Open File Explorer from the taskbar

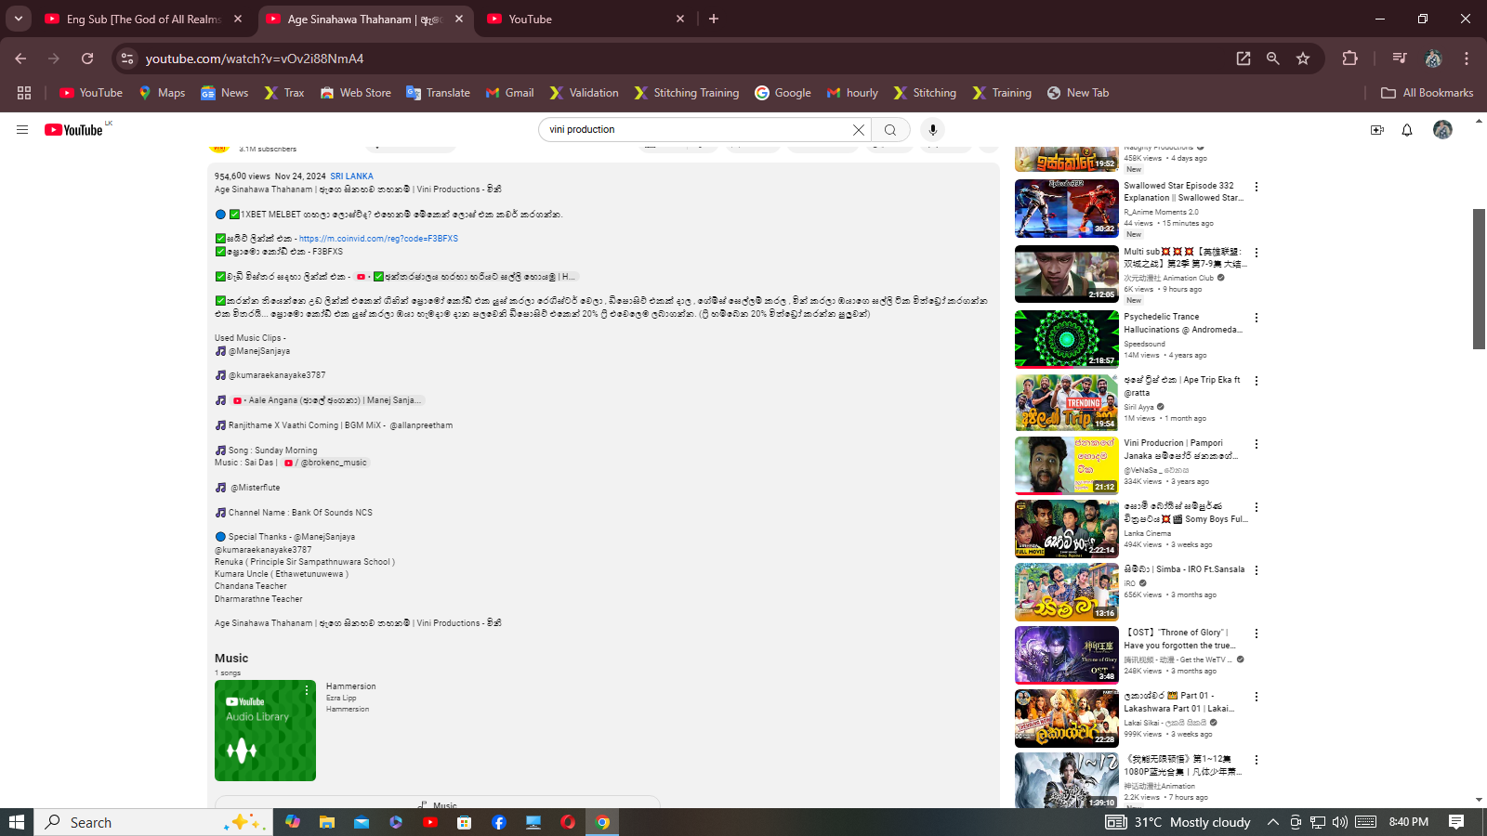point(326,822)
